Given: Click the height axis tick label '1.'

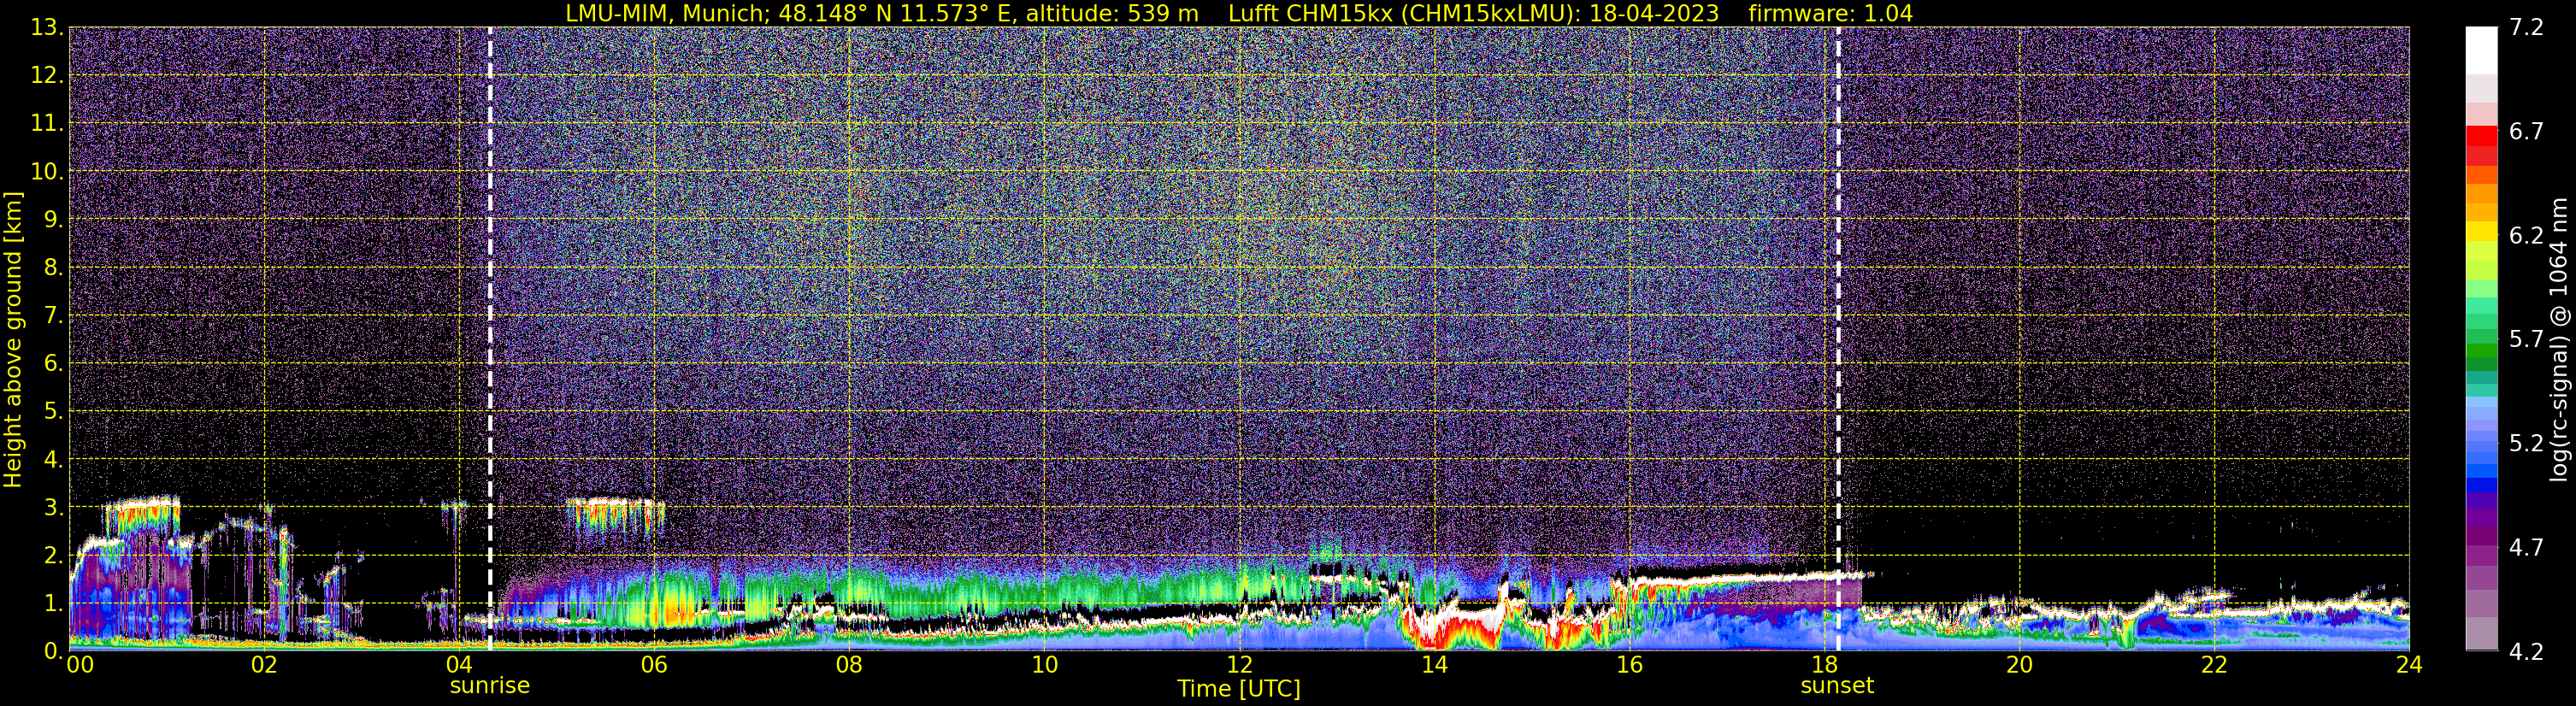Looking at the screenshot, I should coord(54,603).
